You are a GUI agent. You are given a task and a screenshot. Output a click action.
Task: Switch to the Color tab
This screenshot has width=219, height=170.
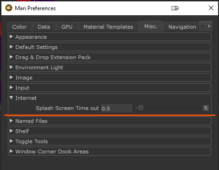click(19, 27)
